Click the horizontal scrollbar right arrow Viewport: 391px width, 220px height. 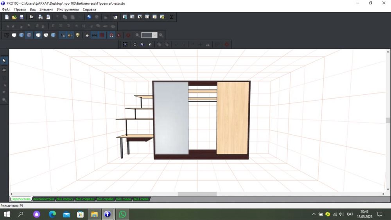click(x=383, y=194)
